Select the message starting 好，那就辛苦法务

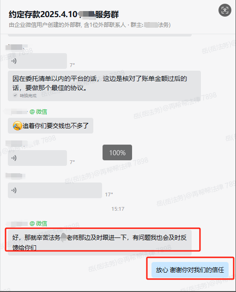100,243
